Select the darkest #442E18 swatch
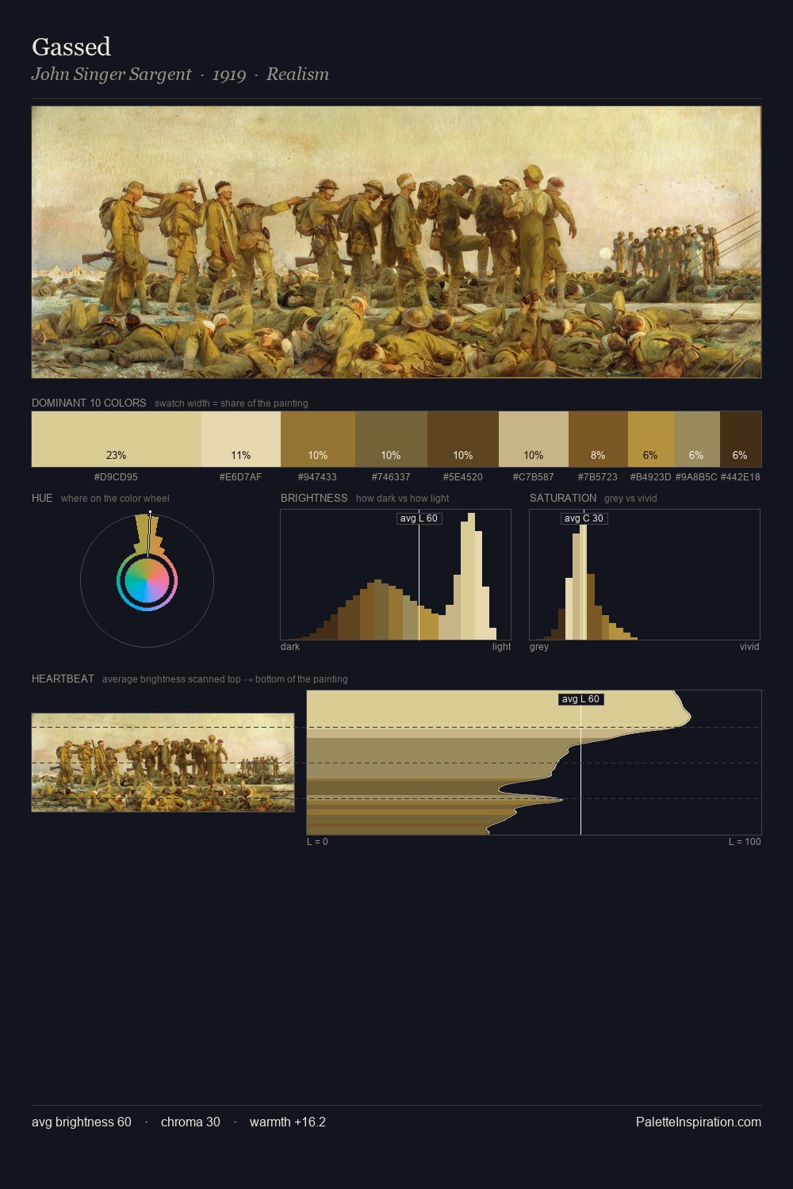 741,439
